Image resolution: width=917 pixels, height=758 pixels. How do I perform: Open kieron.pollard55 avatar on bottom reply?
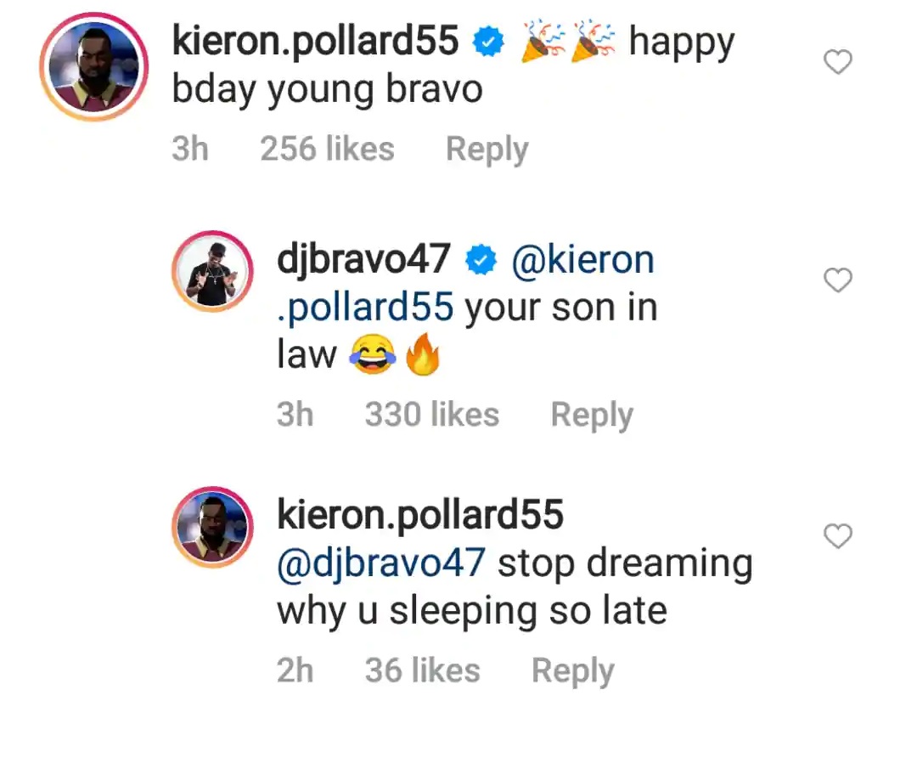212,527
